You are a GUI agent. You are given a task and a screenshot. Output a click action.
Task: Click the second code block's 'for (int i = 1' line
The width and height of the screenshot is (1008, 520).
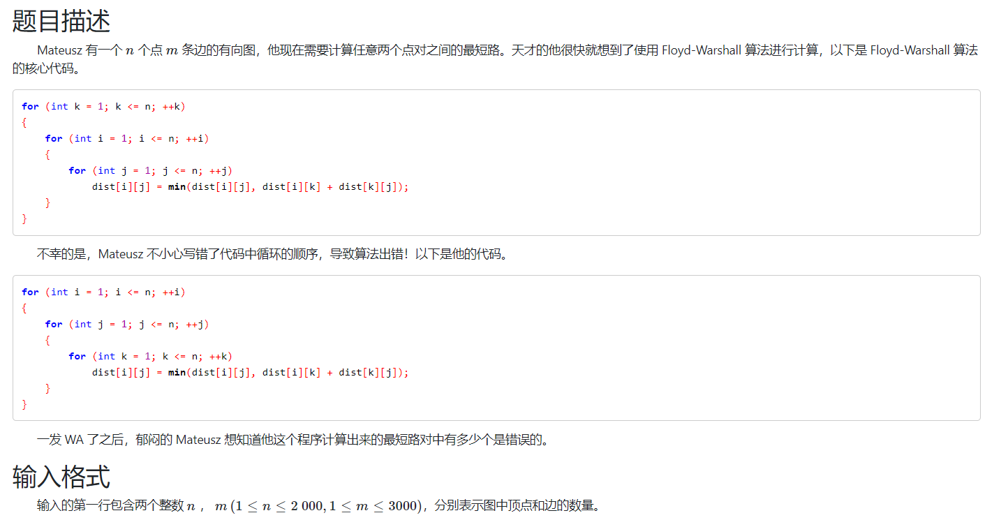tap(103, 292)
